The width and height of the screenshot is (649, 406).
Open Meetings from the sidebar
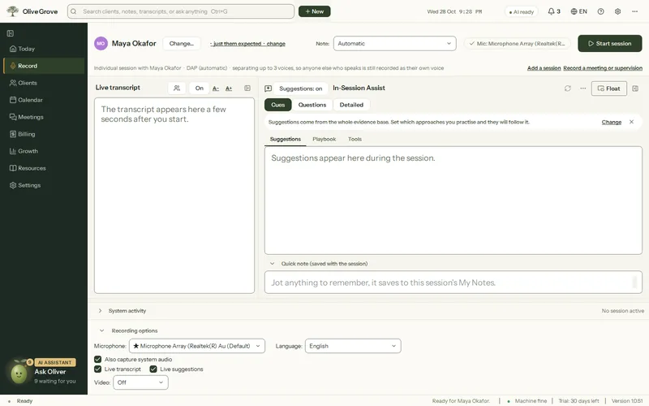pos(44,117)
